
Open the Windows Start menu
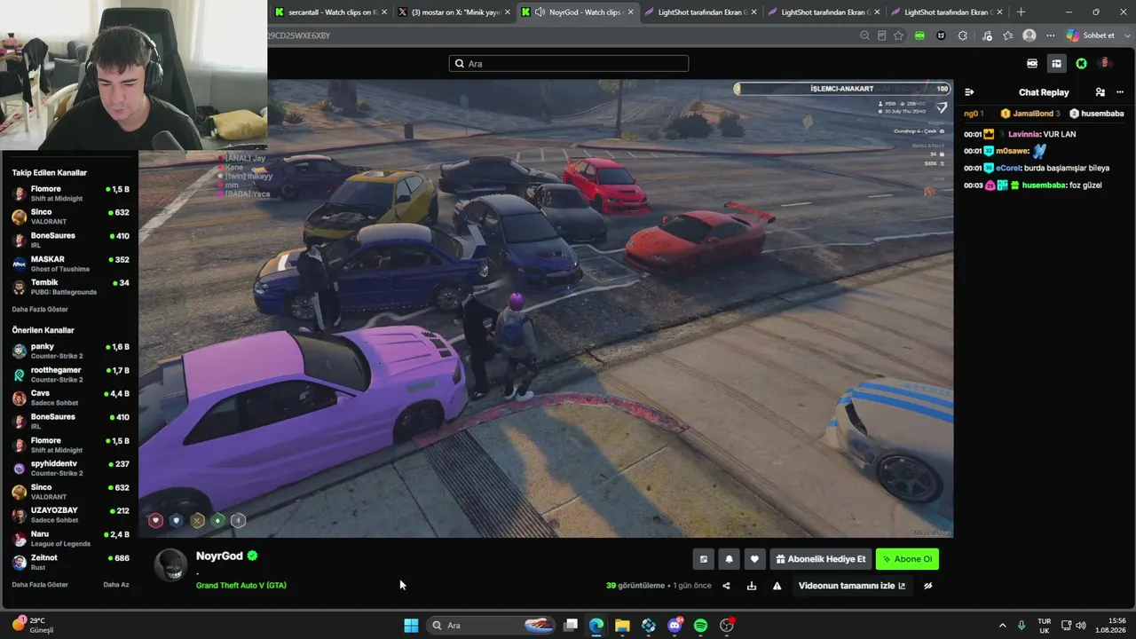pyautogui.click(x=411, y=626)
